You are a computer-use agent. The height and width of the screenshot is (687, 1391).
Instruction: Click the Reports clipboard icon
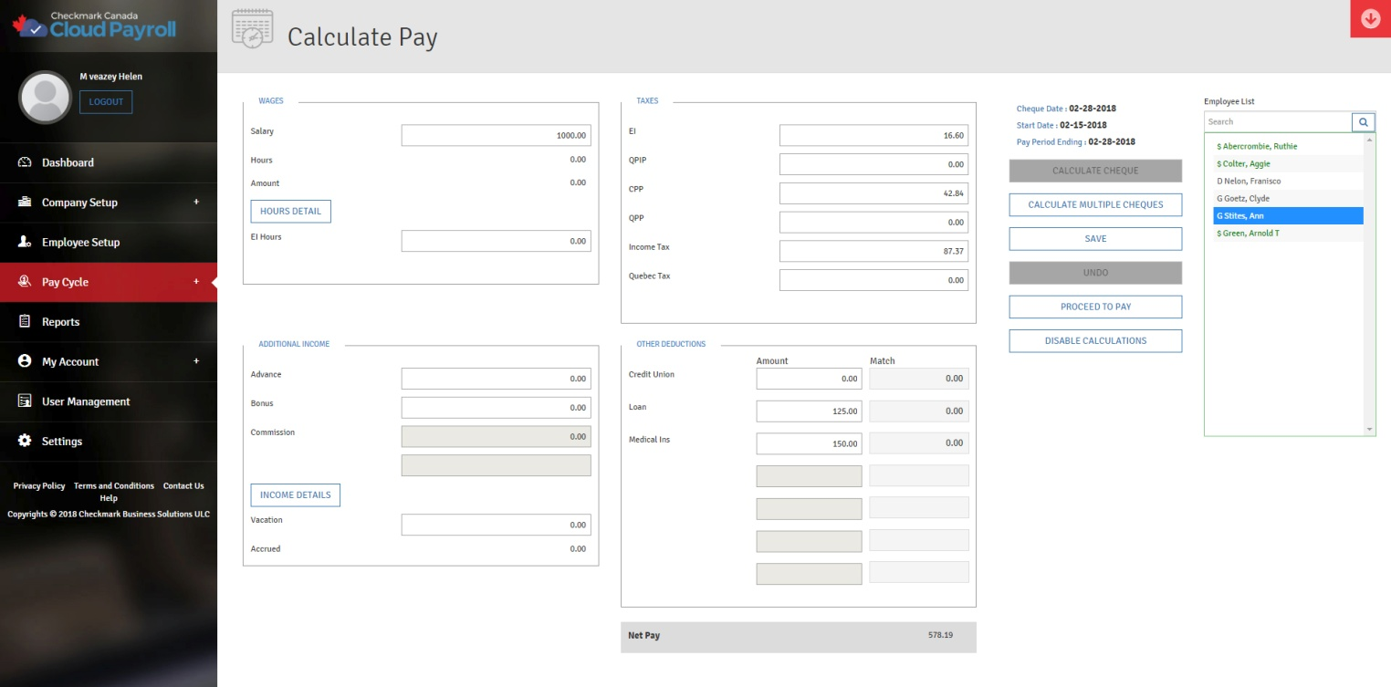(x=25, y=322)
